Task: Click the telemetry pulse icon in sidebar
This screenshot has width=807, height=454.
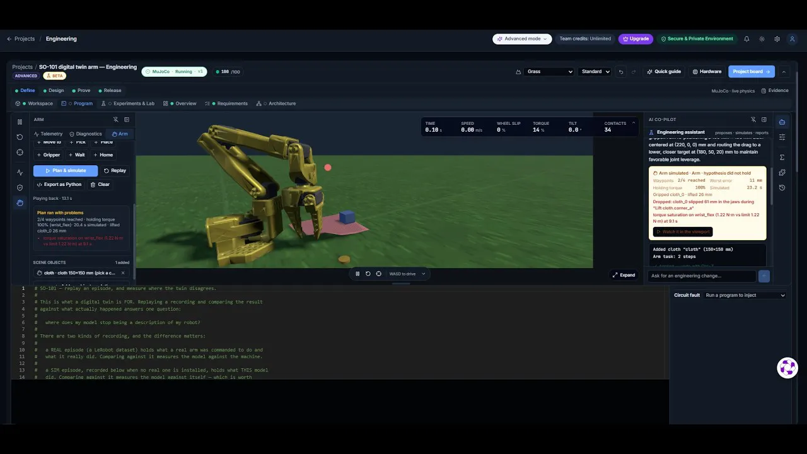Action: point(20,172)
